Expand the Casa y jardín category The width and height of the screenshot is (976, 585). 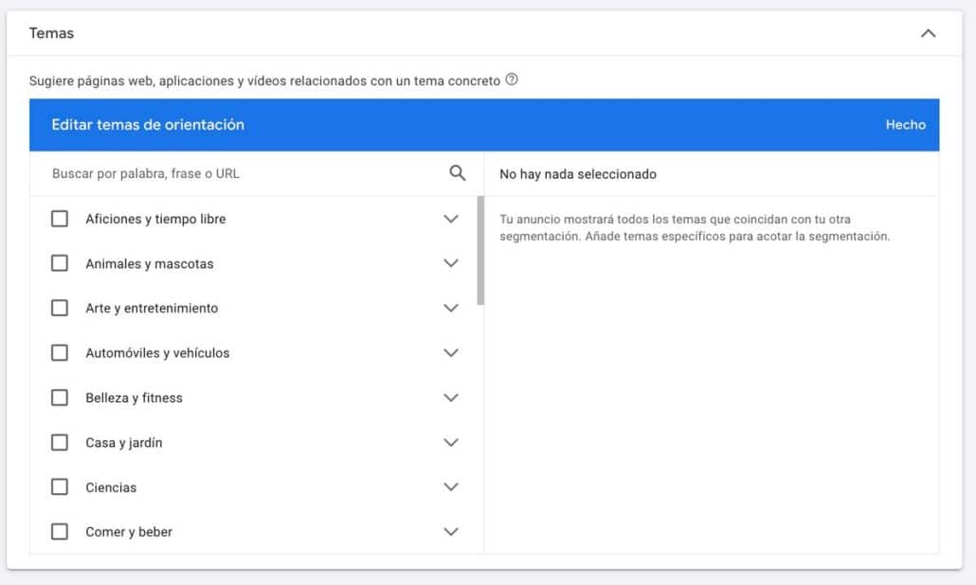(x=451, y=442)
